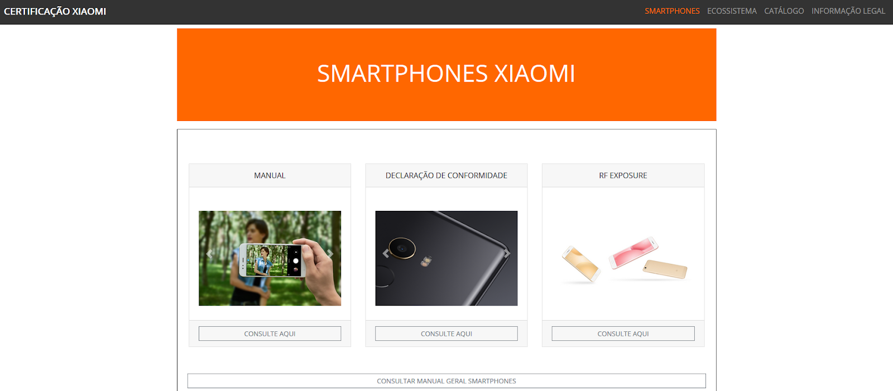The height and width of the screenshot is (391, 893).
Task: Go to the Catálogo page
Action: pos(784,11)
